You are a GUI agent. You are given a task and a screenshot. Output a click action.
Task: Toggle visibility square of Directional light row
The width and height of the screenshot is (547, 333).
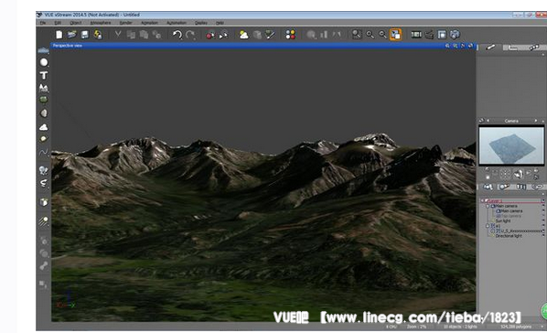point(543,236)
